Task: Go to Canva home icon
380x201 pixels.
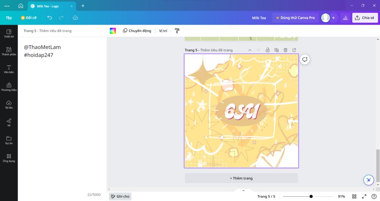Action: (21, 6)
